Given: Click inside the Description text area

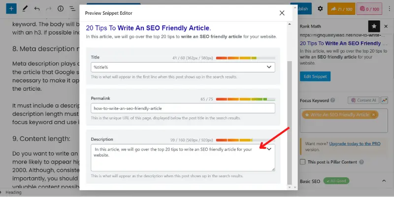Looking at the screenshot, I should click(183, 158).
